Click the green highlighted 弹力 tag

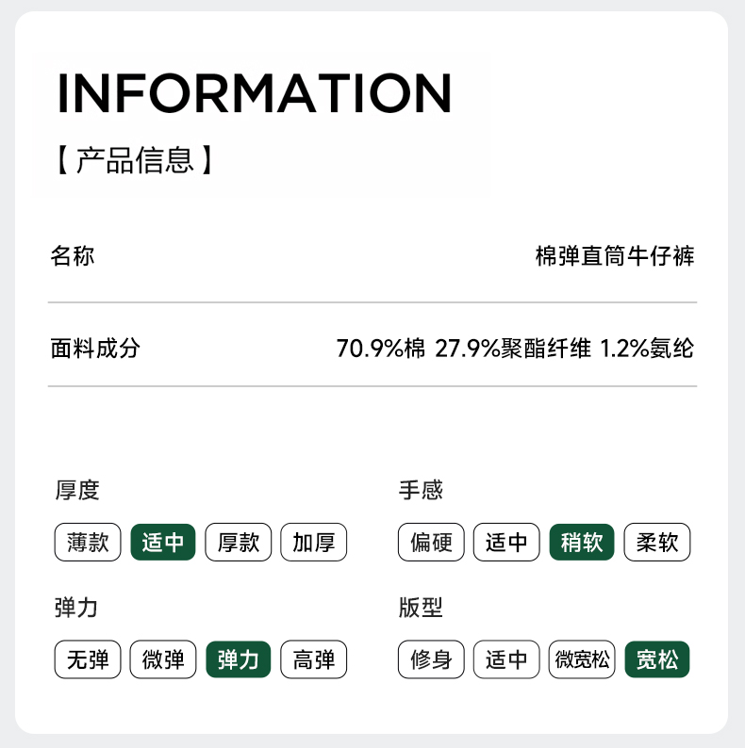(x=239, y=659)
